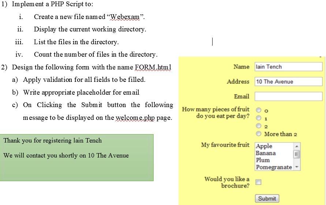326x205 pixels.
Task: Click 'Implement a PHP Script to:' heading
Action: (52, 4)
